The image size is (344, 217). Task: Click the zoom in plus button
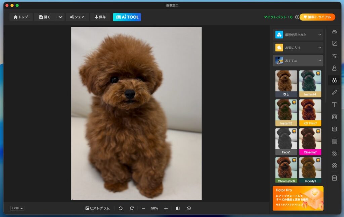(x=166, y=208)
